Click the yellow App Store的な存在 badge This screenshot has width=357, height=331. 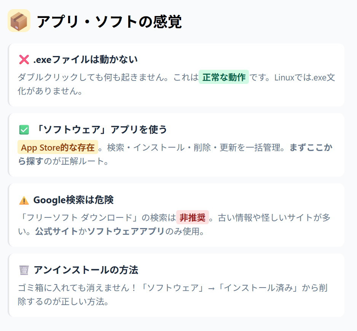58,147
